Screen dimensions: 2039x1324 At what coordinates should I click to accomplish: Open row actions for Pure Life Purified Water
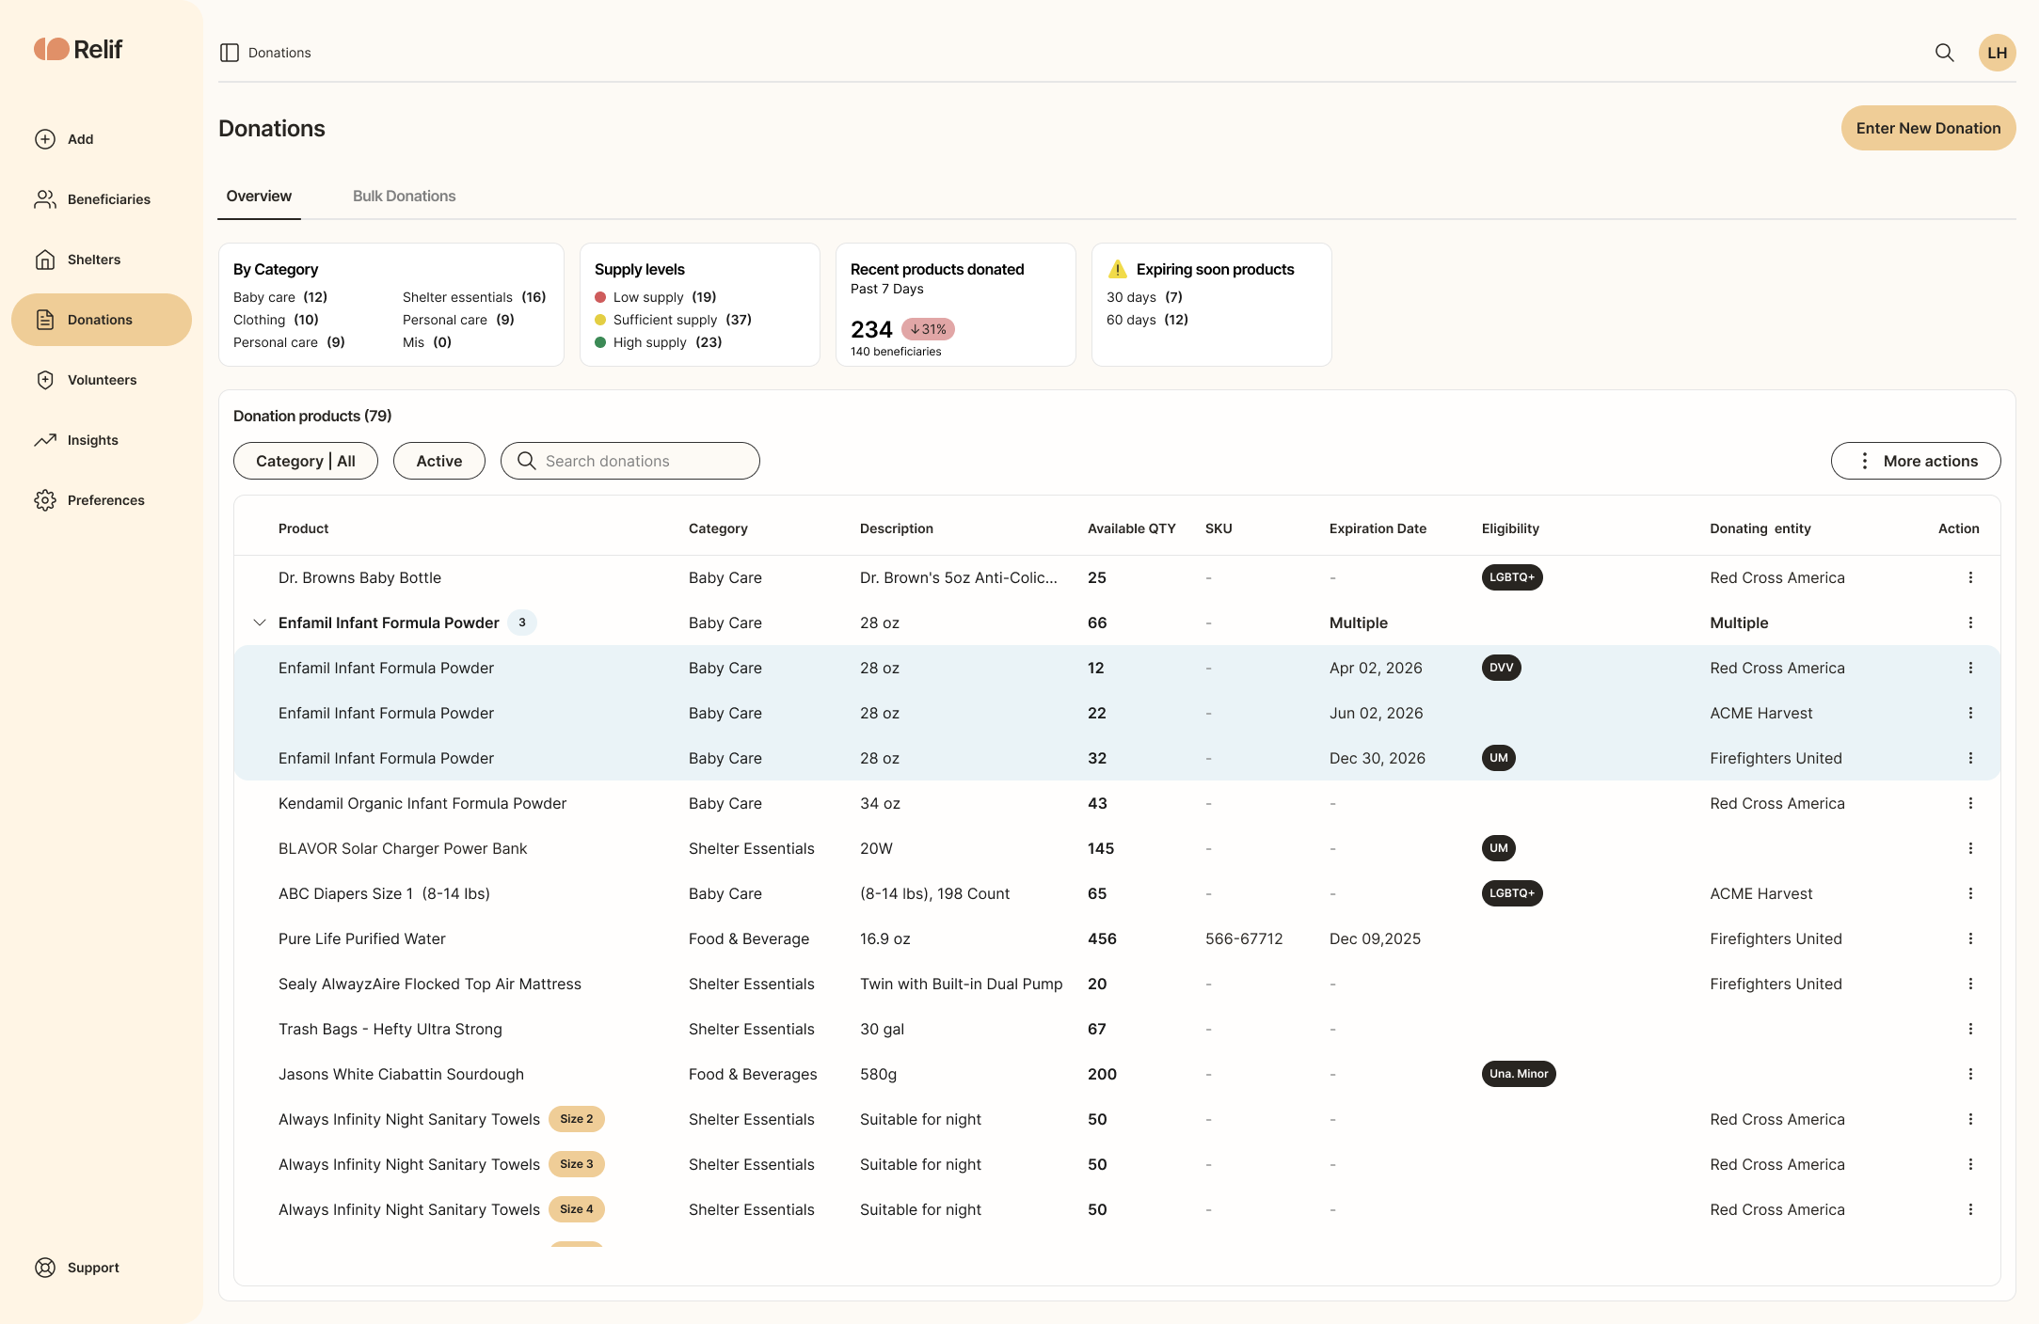(1970, 938)
